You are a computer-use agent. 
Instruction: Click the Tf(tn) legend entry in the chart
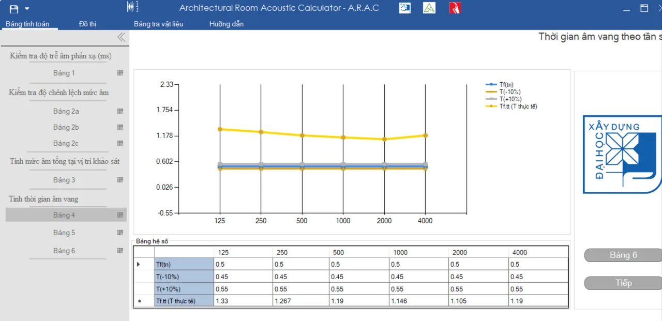click(500, 85)
